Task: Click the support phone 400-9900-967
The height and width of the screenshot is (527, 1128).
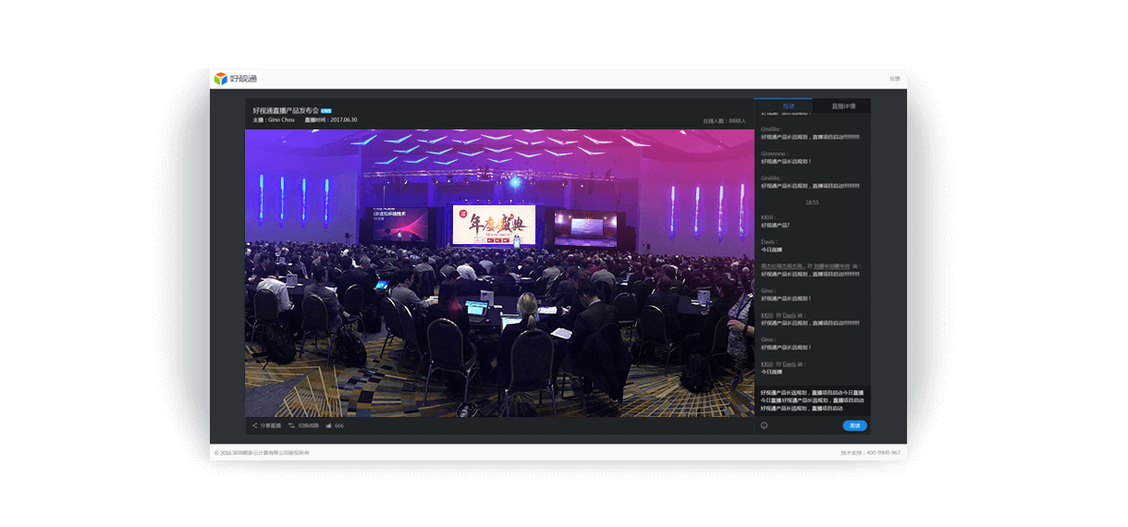Action: coord(881,453)
